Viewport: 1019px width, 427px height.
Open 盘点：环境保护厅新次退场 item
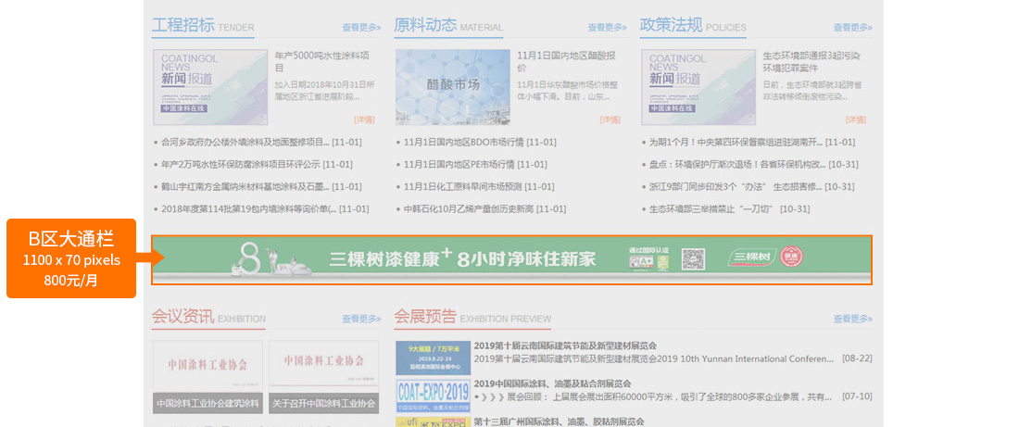point(753,165)
